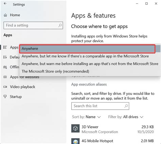
Task: Click the 4G Mobile Hotspot app icon
Action: click(x=75, y=141)
